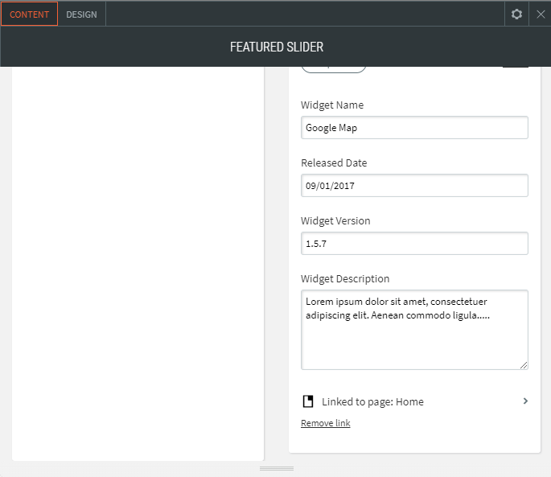Click inside the Widget Version field
Viewport: 551px width, 477px height.
414,244
